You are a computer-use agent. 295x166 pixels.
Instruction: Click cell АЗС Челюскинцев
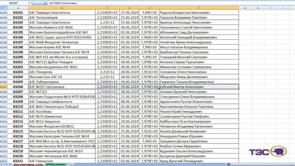click(x=62, y=18)
